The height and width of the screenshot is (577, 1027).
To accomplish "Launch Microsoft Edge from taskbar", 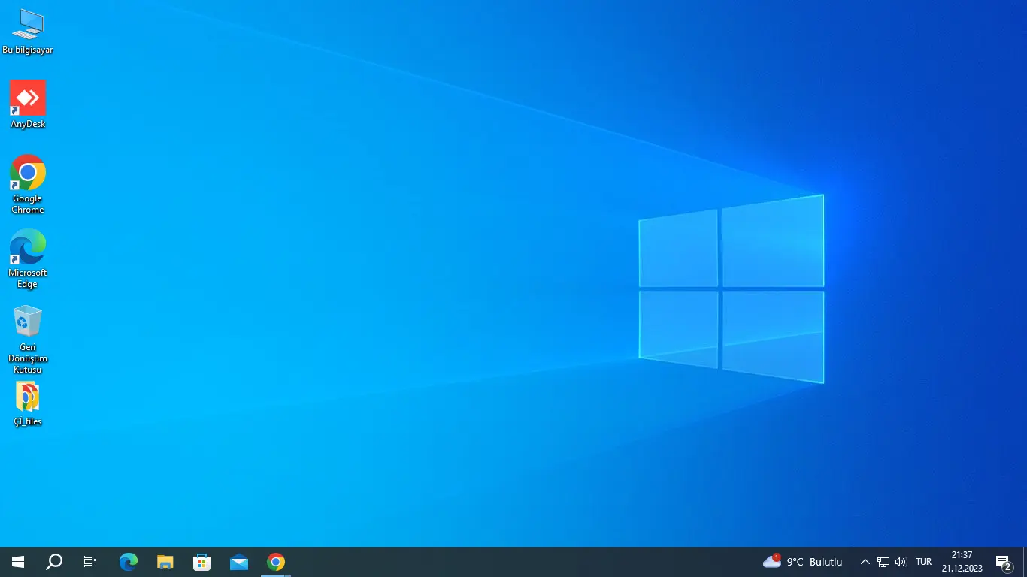I will (x=129, y=562).
